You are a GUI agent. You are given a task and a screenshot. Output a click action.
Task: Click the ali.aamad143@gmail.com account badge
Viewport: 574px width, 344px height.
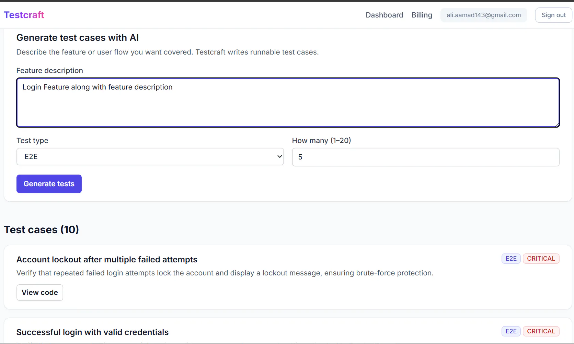point(484,15)
